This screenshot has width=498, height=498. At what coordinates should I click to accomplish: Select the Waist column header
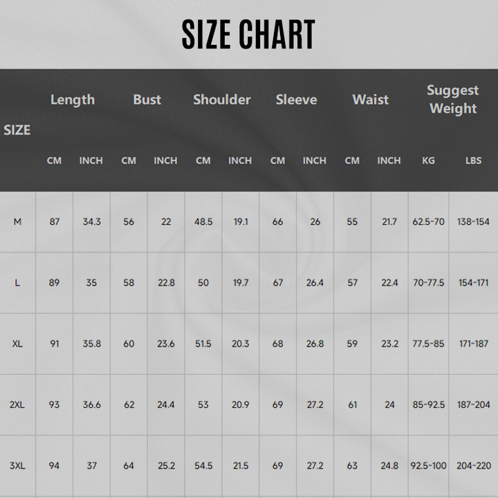(370, 100)
